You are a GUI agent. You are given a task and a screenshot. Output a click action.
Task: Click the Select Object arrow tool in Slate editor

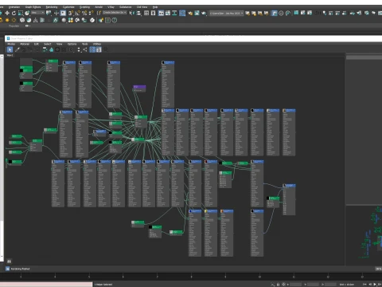[10, 49]
